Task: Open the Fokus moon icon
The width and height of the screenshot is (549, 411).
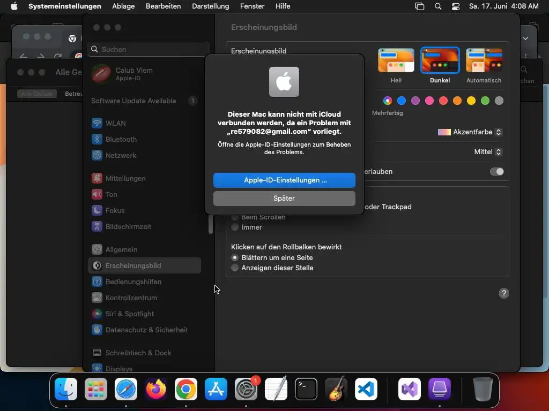Action: [x=97, y=210]
